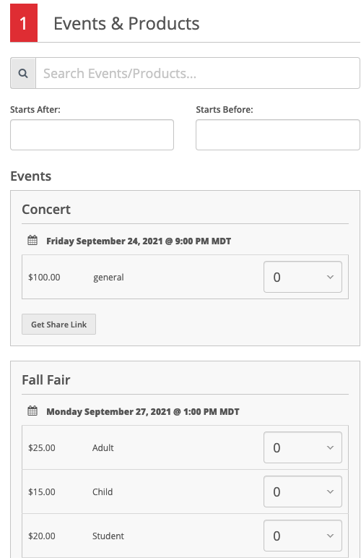The image size is (361, 558).
Task: Click the Concert event calendar icon
Action: (x=32, y=240)
